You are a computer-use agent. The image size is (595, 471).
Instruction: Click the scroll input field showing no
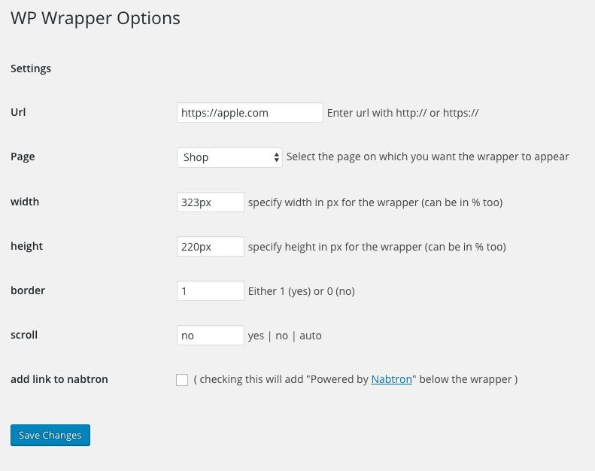pos(211,336)
